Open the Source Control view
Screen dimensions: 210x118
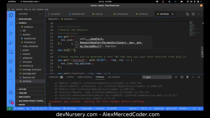[x=11, y=33]
